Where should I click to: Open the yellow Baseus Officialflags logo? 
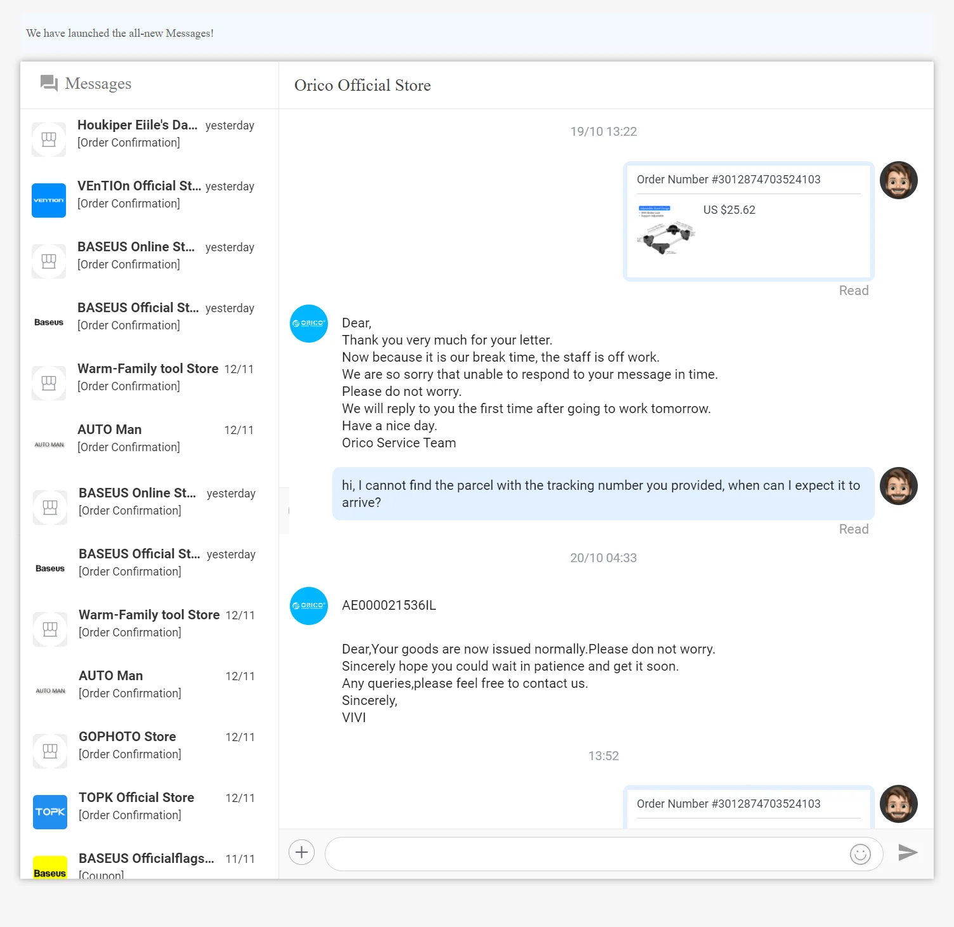tap(50, 867)
